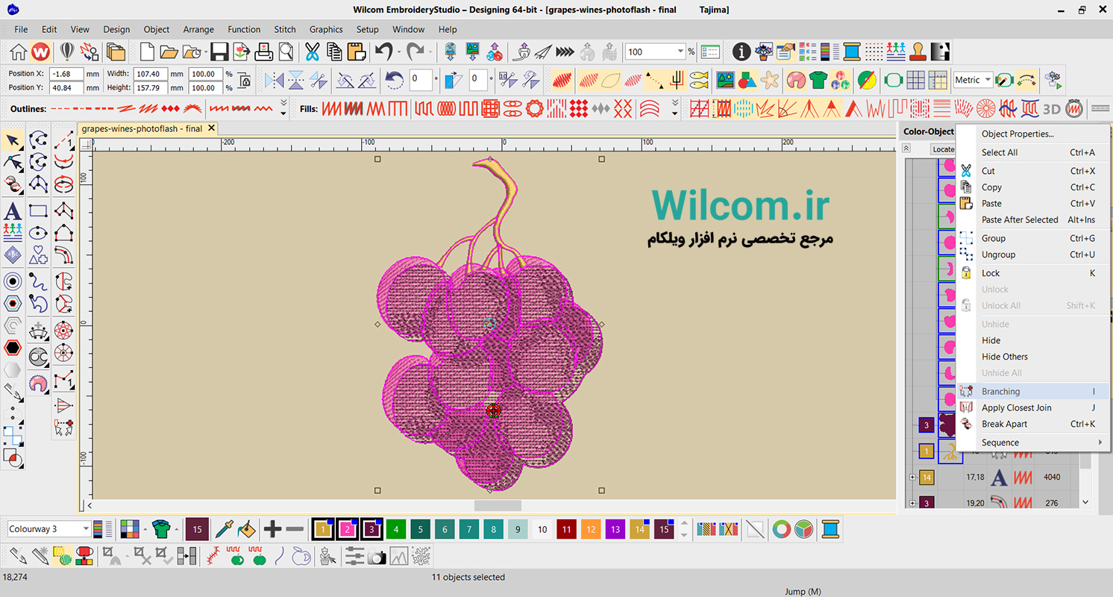The image size is (1113, 597).
Task: Open the Stitch menu
Action: [x=285, y=29]
